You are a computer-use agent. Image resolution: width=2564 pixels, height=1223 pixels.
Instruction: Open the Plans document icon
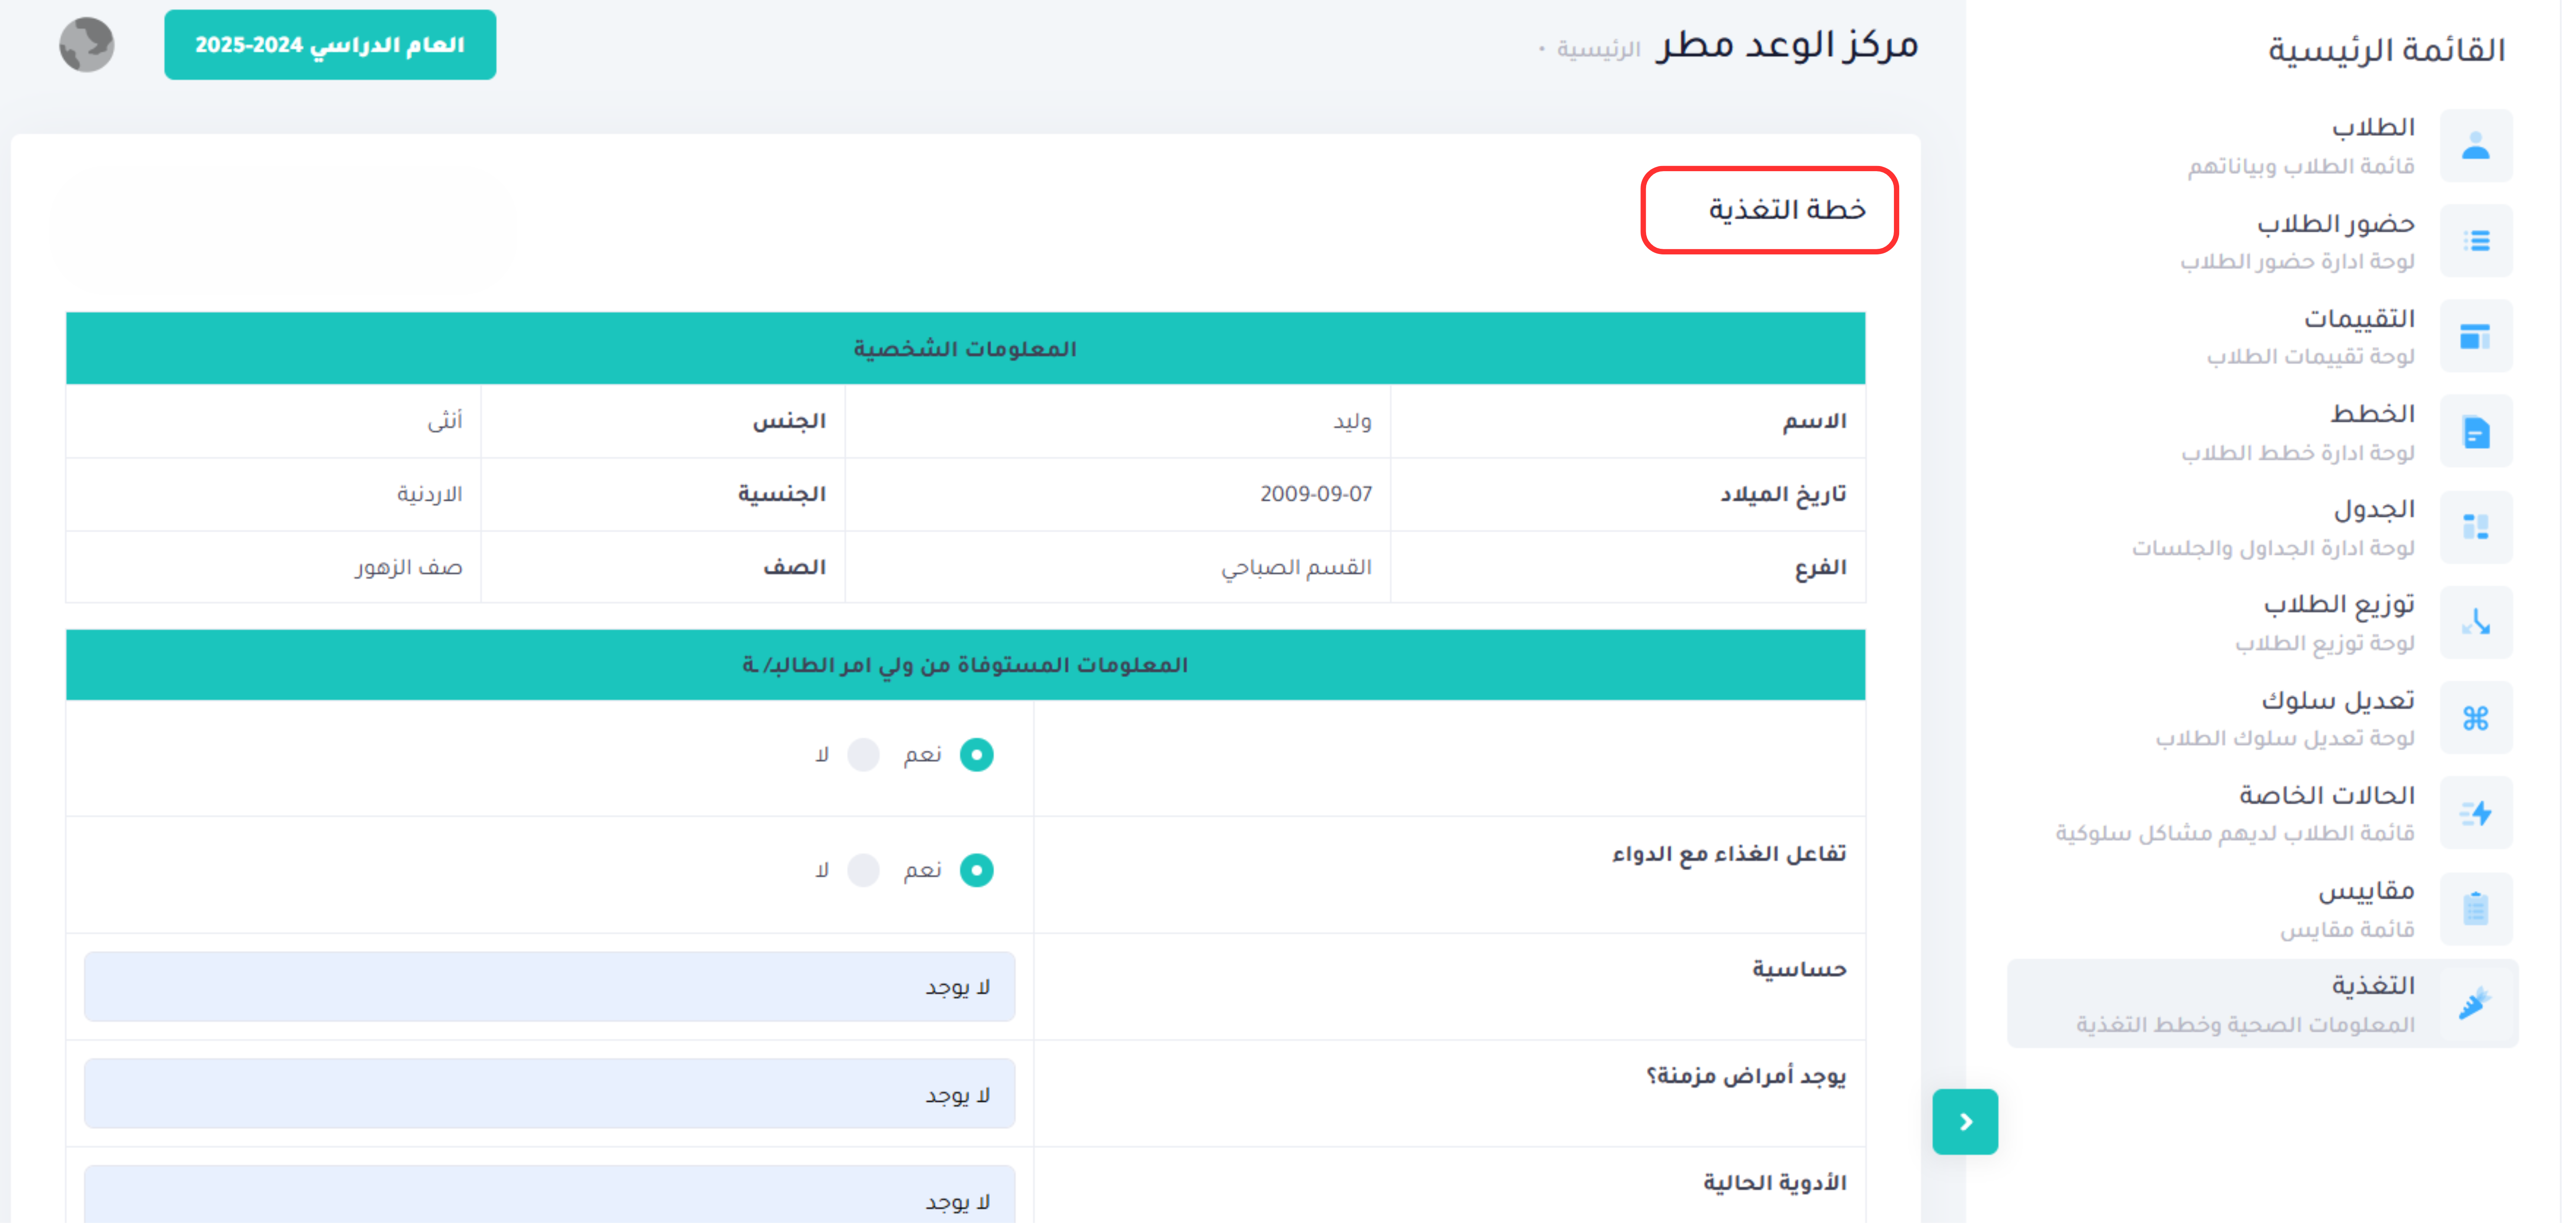click(2476, 432)
